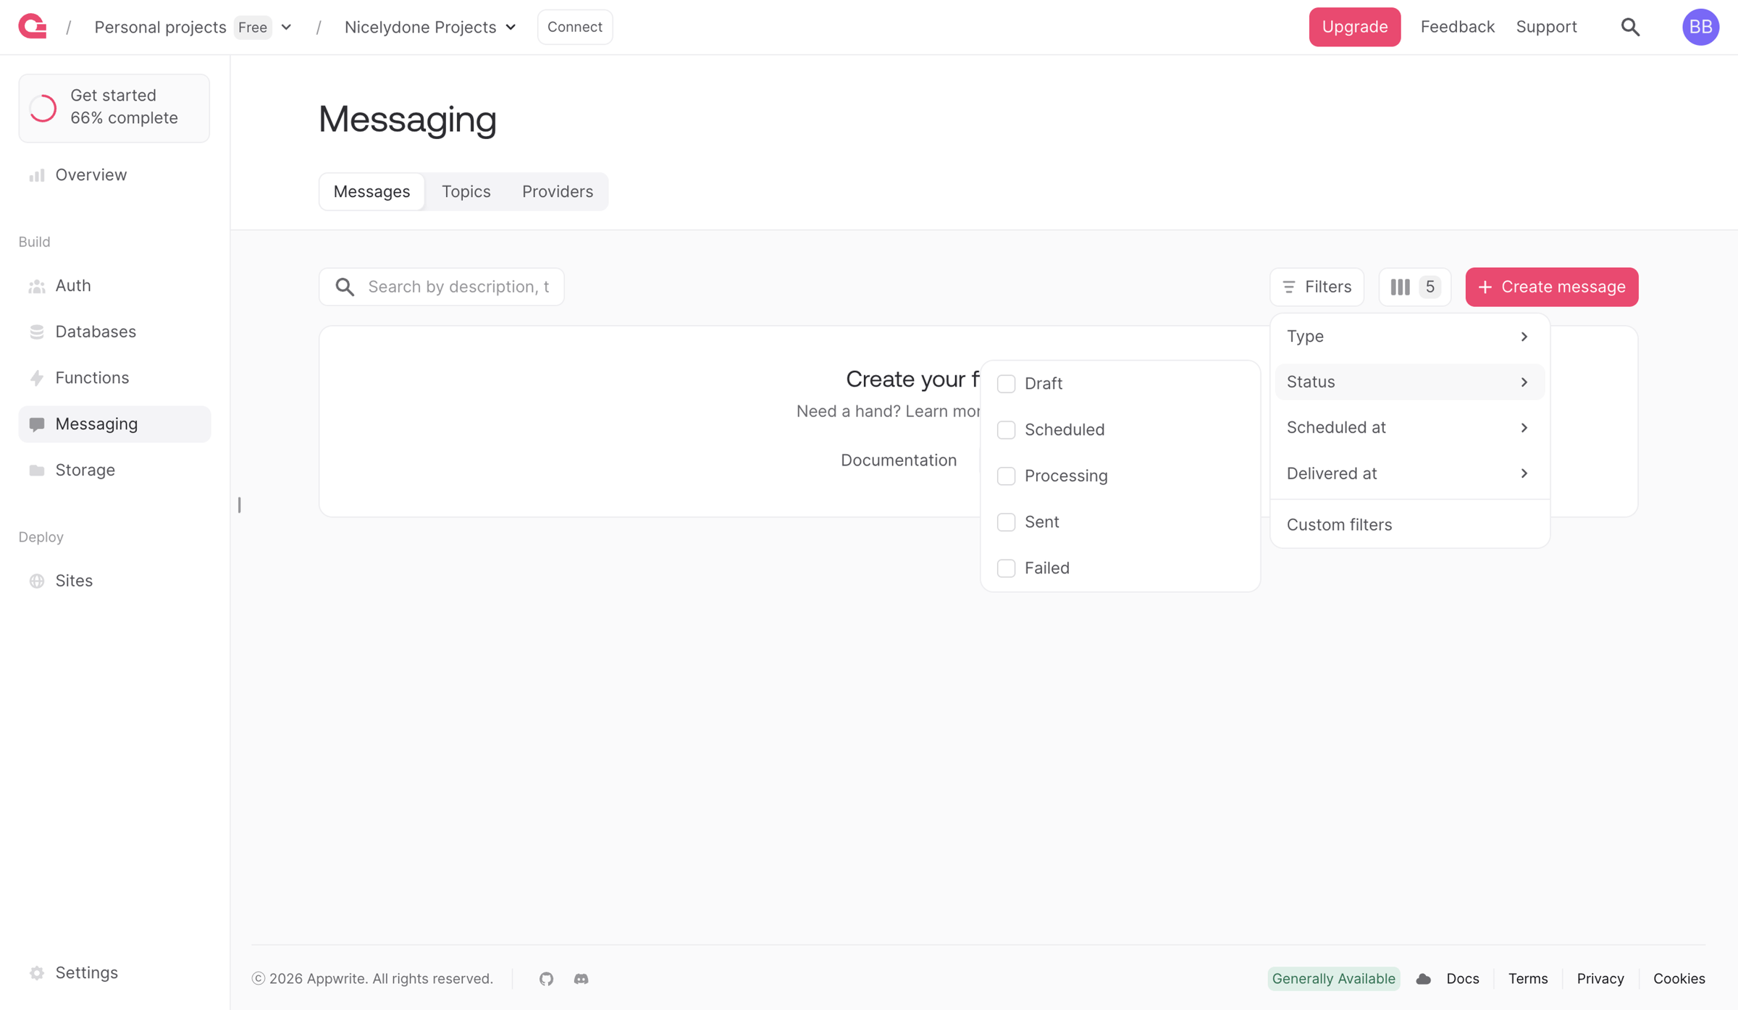Check the Draft status checkbox

click(1006, 384)
